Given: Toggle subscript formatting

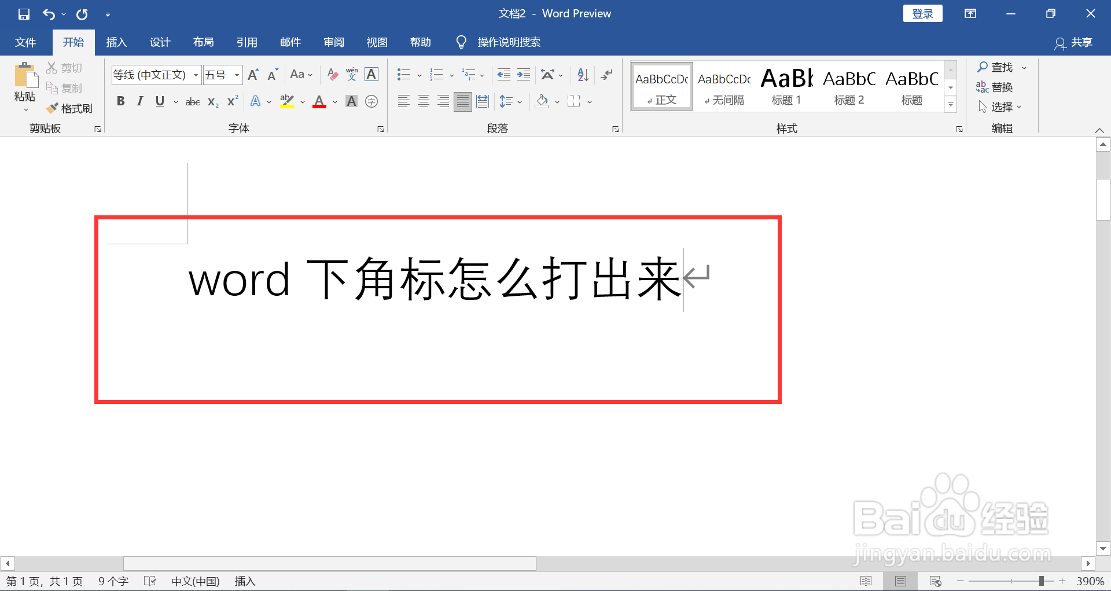Looking at the screenshot, I should click(213, 102).
